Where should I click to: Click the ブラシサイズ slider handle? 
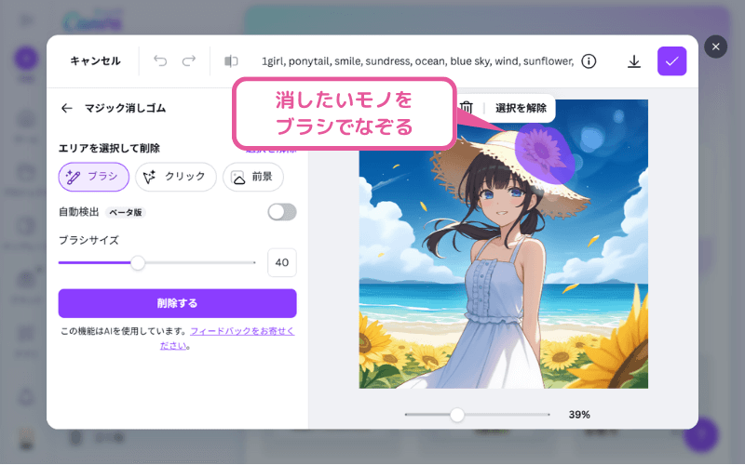click(138, 262)
